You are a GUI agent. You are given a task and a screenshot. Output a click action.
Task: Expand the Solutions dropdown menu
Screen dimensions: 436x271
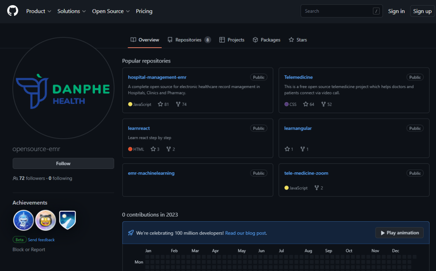[x=72, y=11]
